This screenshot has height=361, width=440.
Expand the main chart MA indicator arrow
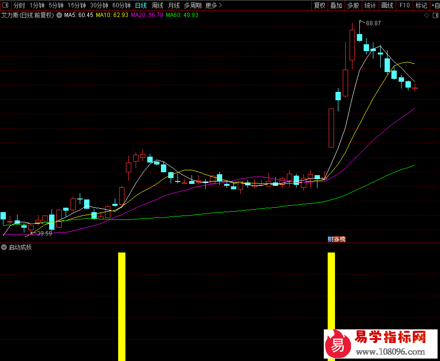(59, 15)
